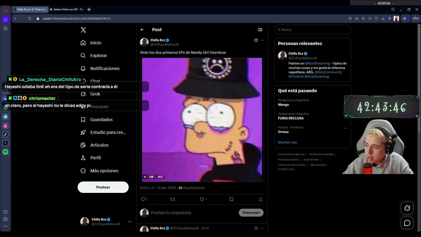Click the X logo above the menu
Viewport: 421px width, 237px height.
point(83,30)
